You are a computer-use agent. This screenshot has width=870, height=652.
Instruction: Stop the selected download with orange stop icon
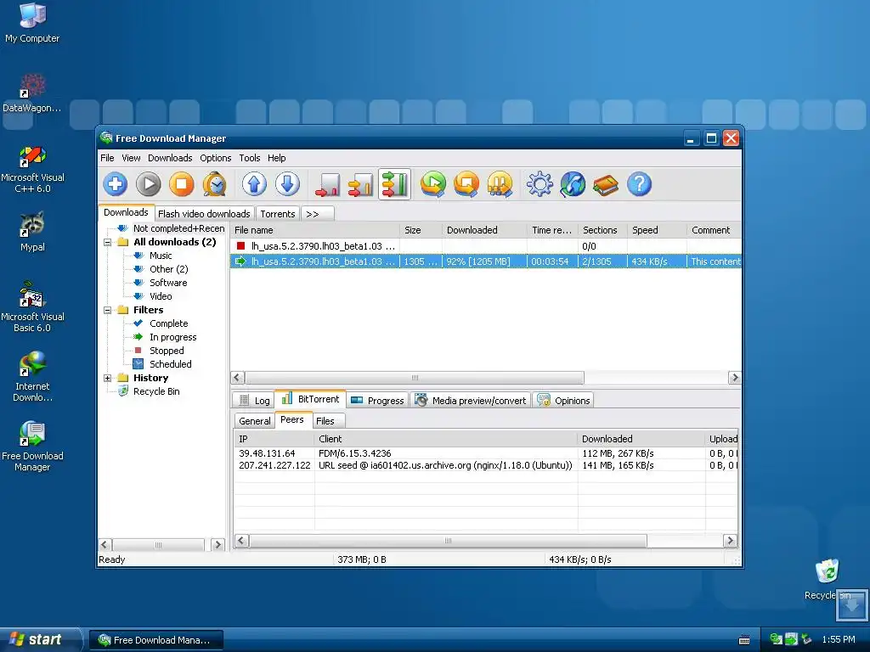182,184
